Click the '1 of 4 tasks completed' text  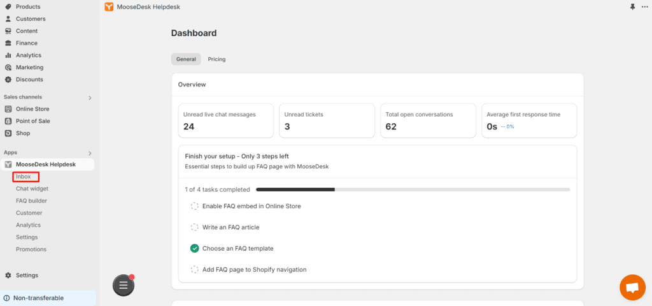pos(218,189)
